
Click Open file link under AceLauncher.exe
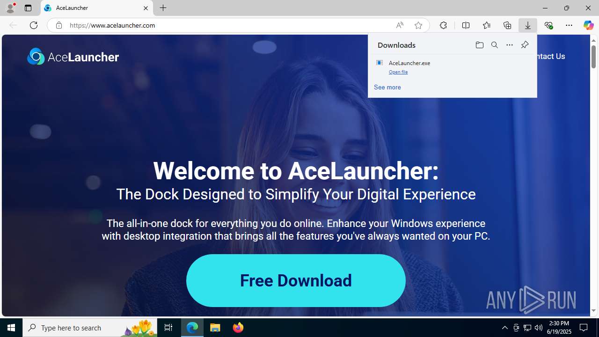(x=398, y=72)
